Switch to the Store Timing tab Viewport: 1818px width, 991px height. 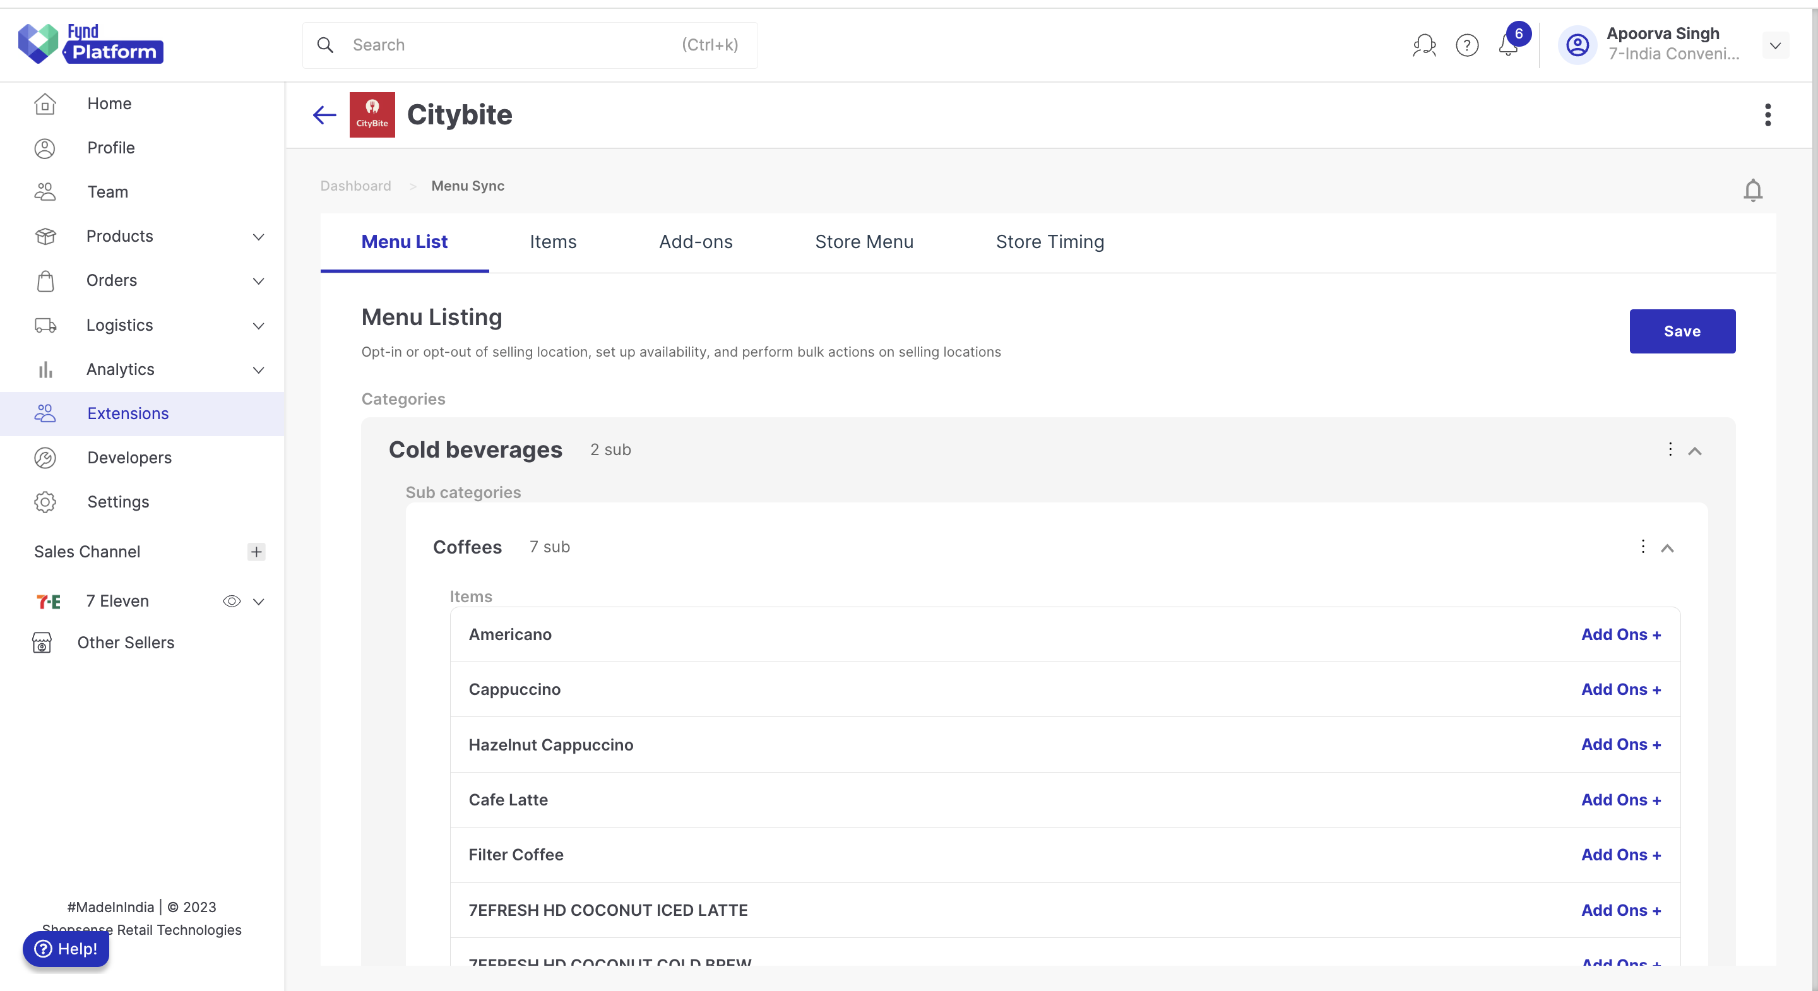pyautogui.click(x=1049, y=242)
